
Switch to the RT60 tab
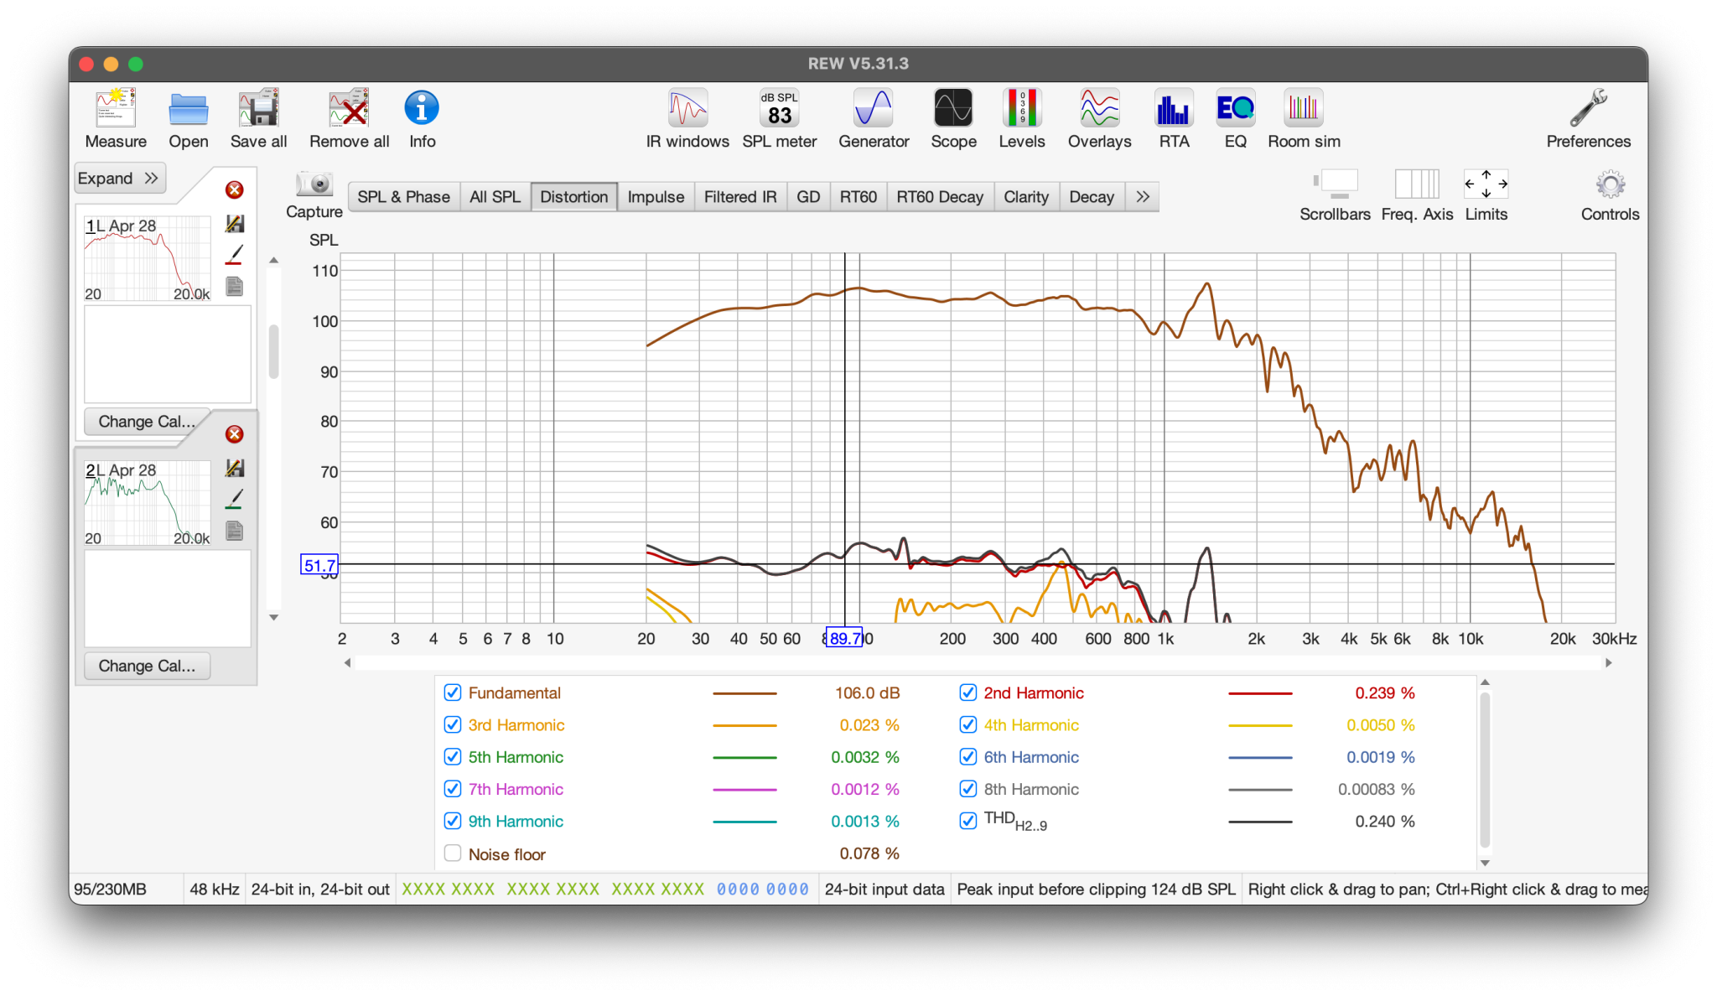[858, 197]
